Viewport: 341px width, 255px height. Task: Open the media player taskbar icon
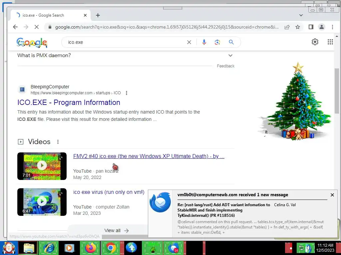point(69,248)
